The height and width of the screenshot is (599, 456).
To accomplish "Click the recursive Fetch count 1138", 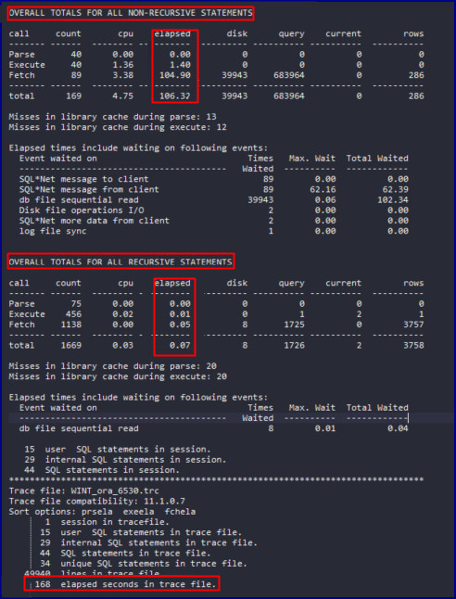I will 71,325.
